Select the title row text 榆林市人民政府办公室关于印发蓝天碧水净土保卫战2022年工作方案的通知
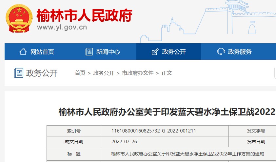The image size is (276, 162). point(187,154)
